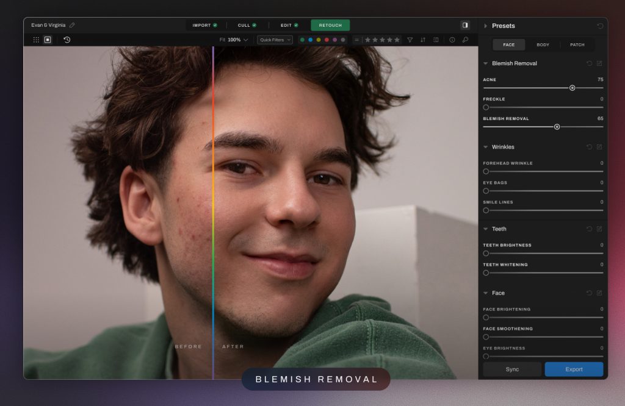Viewport: 625px width, 406px height.
Task: Click the Teeth Whitening slider handle
Action: 486,273
